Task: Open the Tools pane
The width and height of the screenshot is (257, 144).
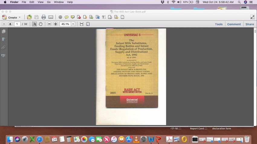Action: (x=219, y=24)
